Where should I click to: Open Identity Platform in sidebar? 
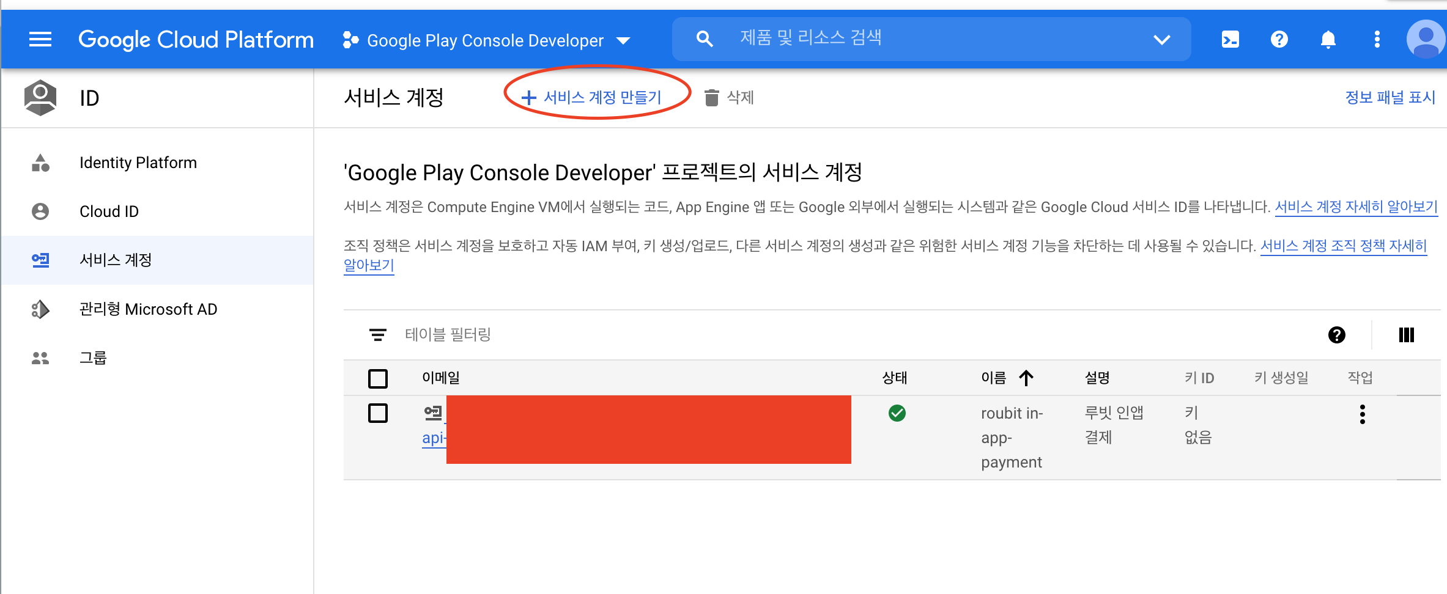[x=157, y=163]
